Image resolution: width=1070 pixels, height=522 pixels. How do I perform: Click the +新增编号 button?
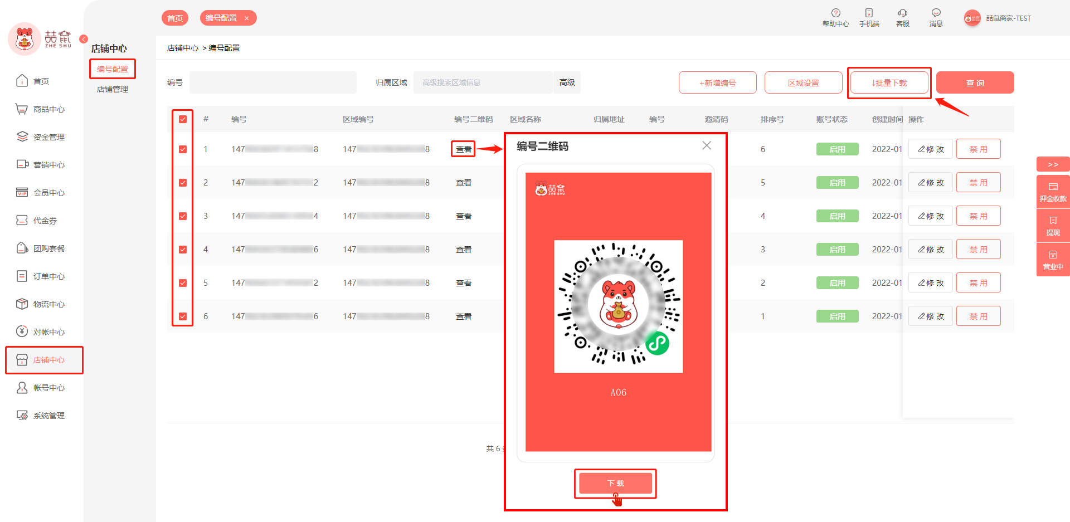coord(718,83)
